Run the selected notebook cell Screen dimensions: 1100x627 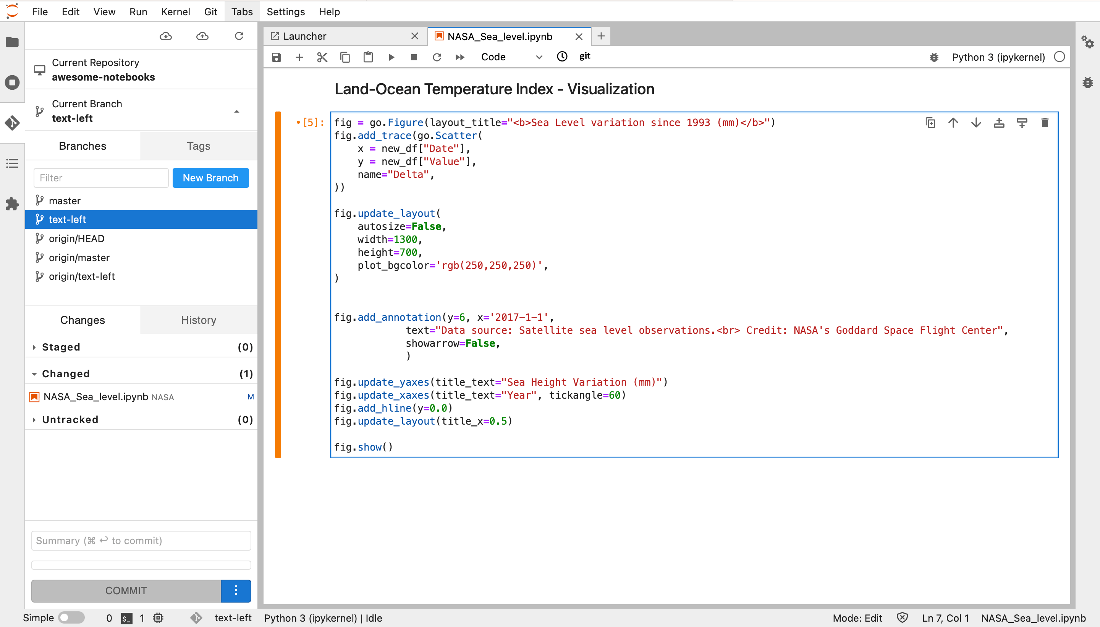pyautogui.click(x=391, y=57)
